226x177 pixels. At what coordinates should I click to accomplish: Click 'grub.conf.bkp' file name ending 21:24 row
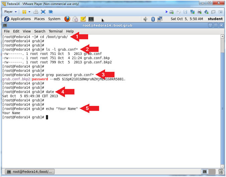97,58
